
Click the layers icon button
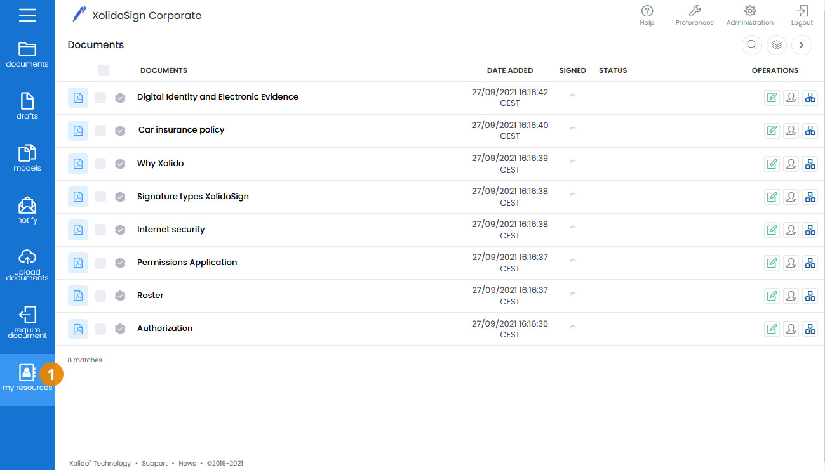(777, 45)
